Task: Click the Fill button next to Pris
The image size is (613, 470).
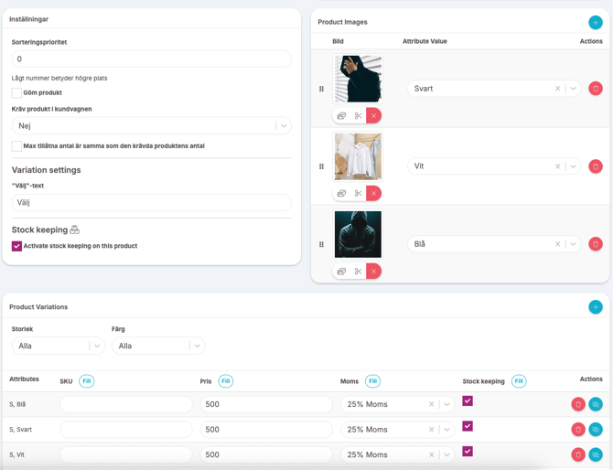Action: [226, 381]
